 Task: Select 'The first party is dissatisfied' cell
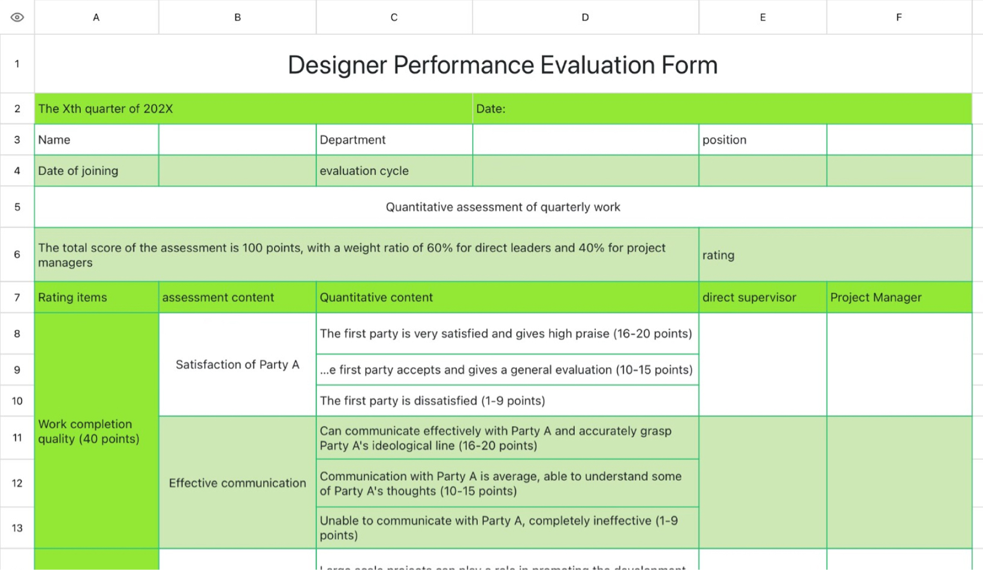pos(508,401)
